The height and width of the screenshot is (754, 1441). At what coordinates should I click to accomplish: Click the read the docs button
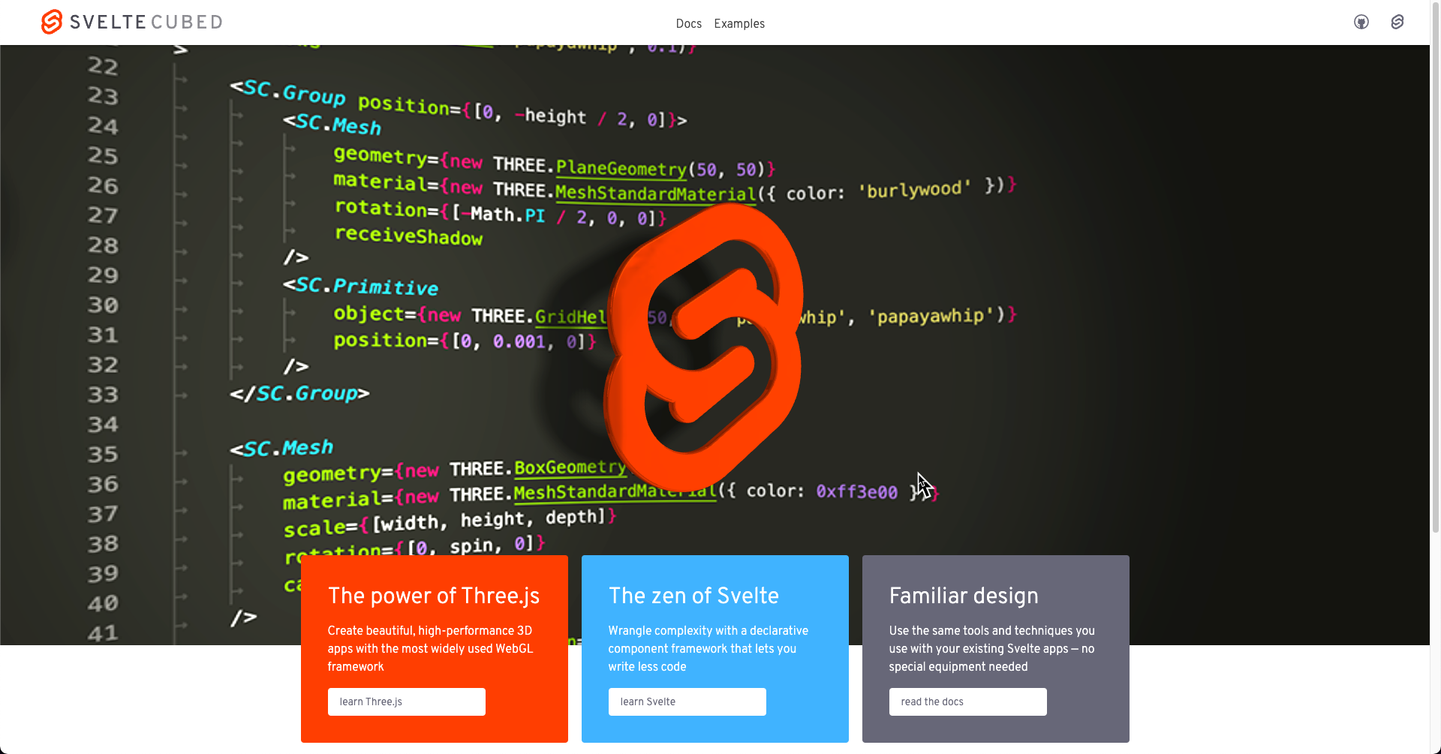(968, 701)
